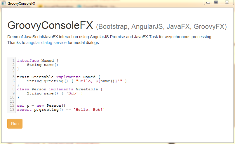
Task: Click the GroovyConsoleFX window icon in title bar
Action: [4, 3]
